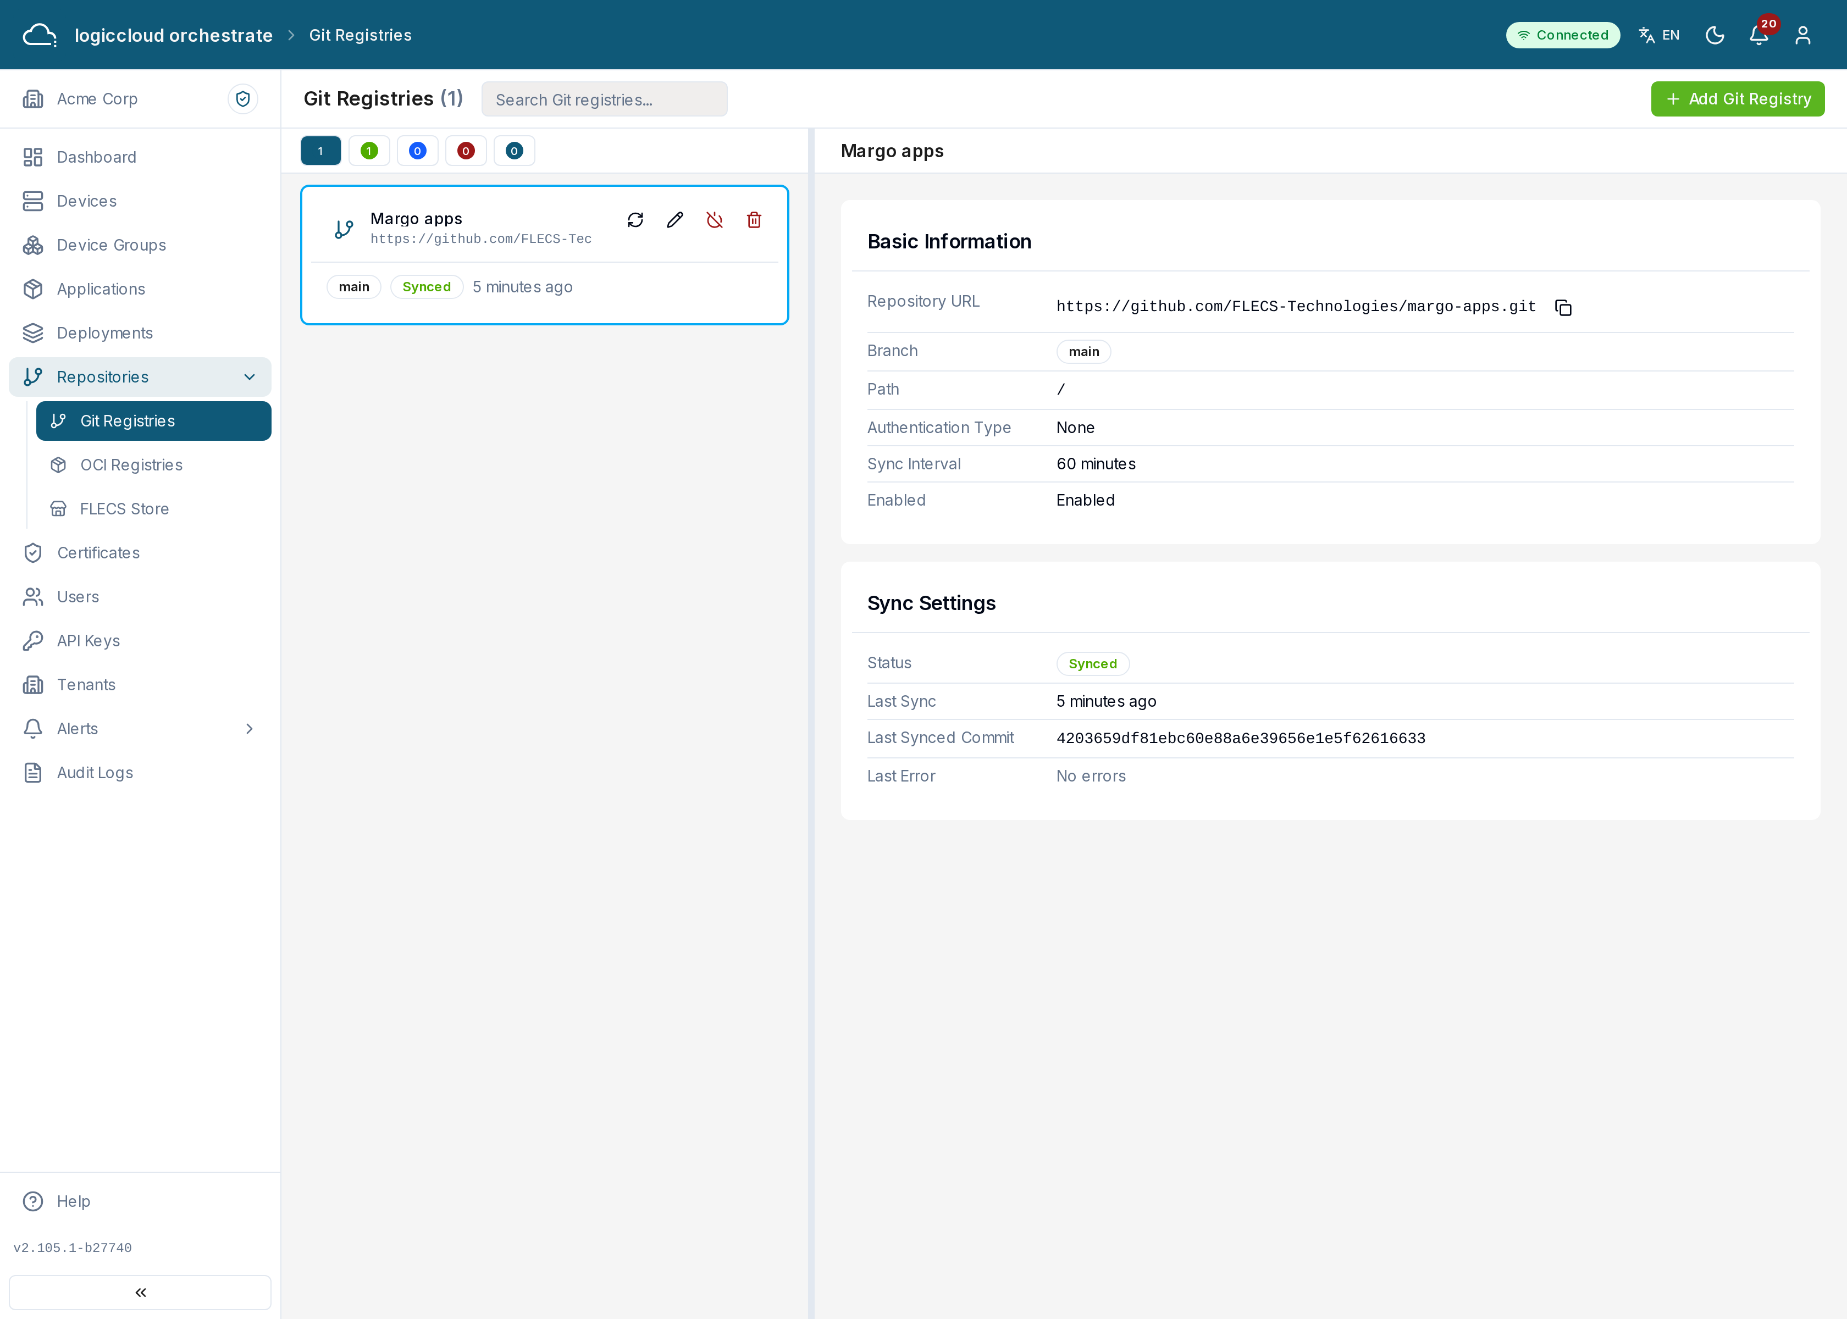
Task: Click the shield icon next to Acme Corp
Action: click(243, 99)
